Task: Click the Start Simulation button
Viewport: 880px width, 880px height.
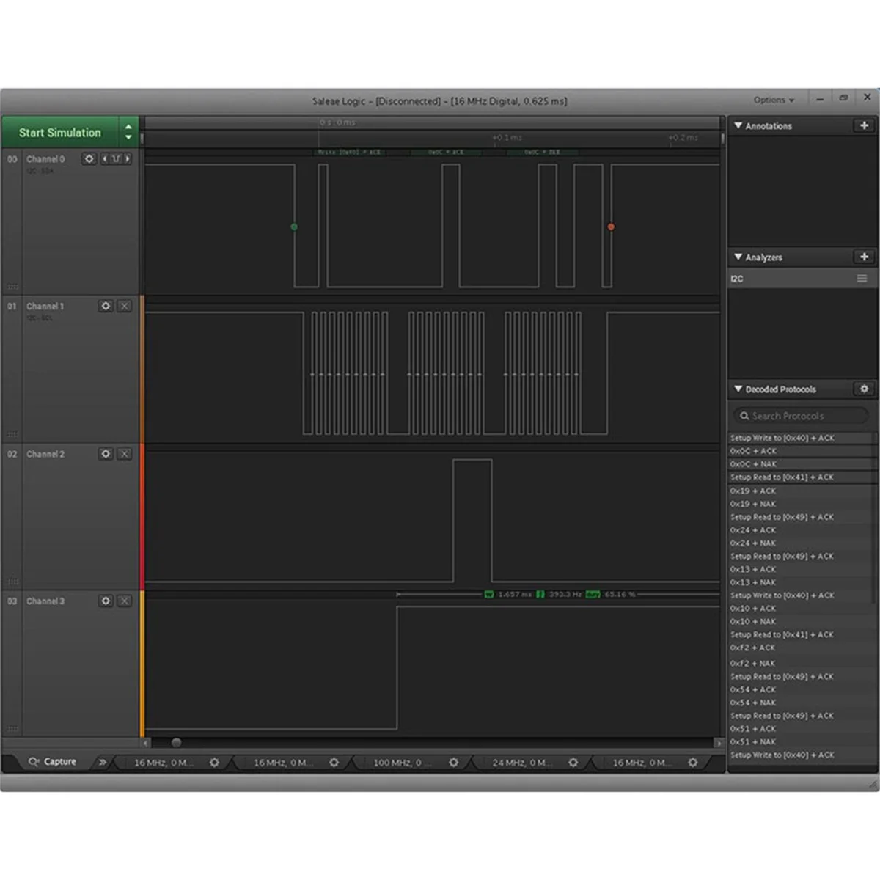Action: click(61, 133)
